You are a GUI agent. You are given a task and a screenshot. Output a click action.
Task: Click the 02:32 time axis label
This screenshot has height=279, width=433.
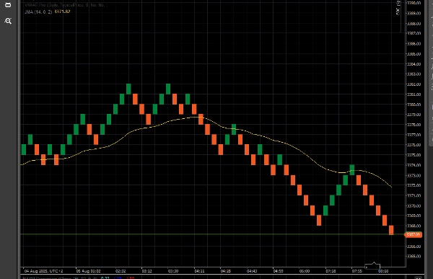121,271
